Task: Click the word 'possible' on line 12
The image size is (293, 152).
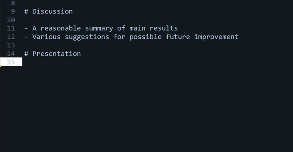Action: 145,37
